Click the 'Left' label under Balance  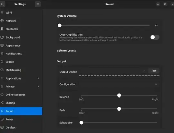tap(81, 99)
